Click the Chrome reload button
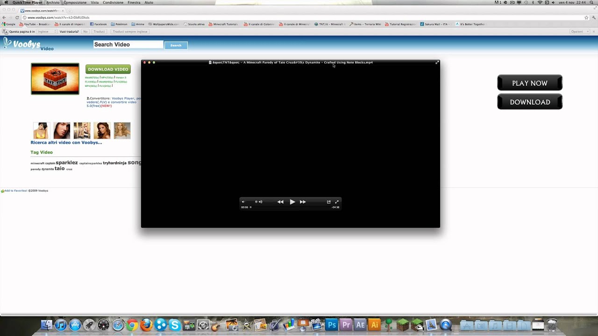Viewport: 598px width, 336px height. (17, 18)
